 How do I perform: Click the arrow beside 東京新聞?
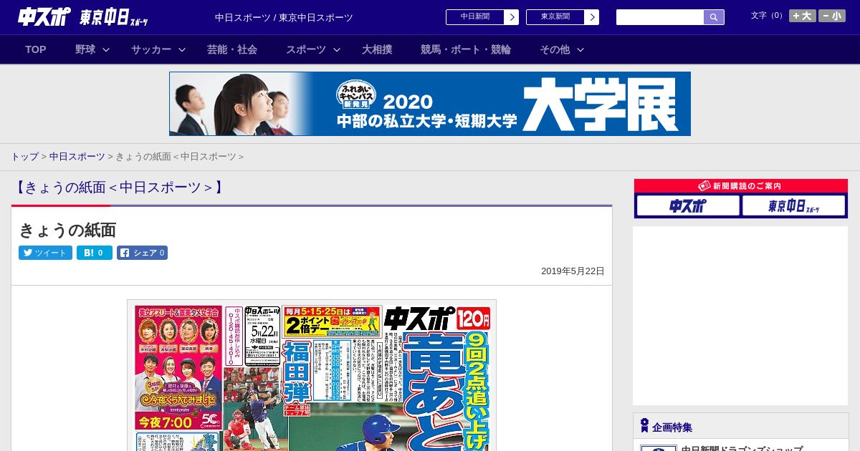click(592, 17)
